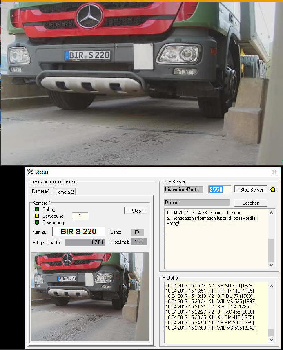
Task: Select protocol entry WIL MS 535 (1993)
Action: point(210,302)
